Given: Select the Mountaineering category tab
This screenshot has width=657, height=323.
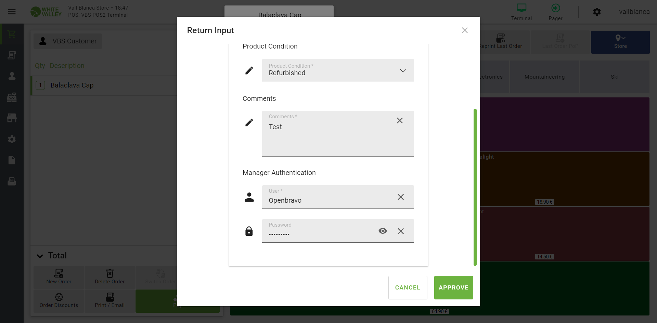Looking at the screenshot, I should click(x=544, y=77).
